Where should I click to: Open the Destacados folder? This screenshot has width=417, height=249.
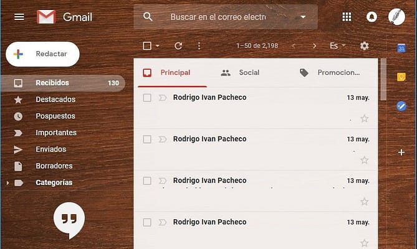[x=55, y=100]
